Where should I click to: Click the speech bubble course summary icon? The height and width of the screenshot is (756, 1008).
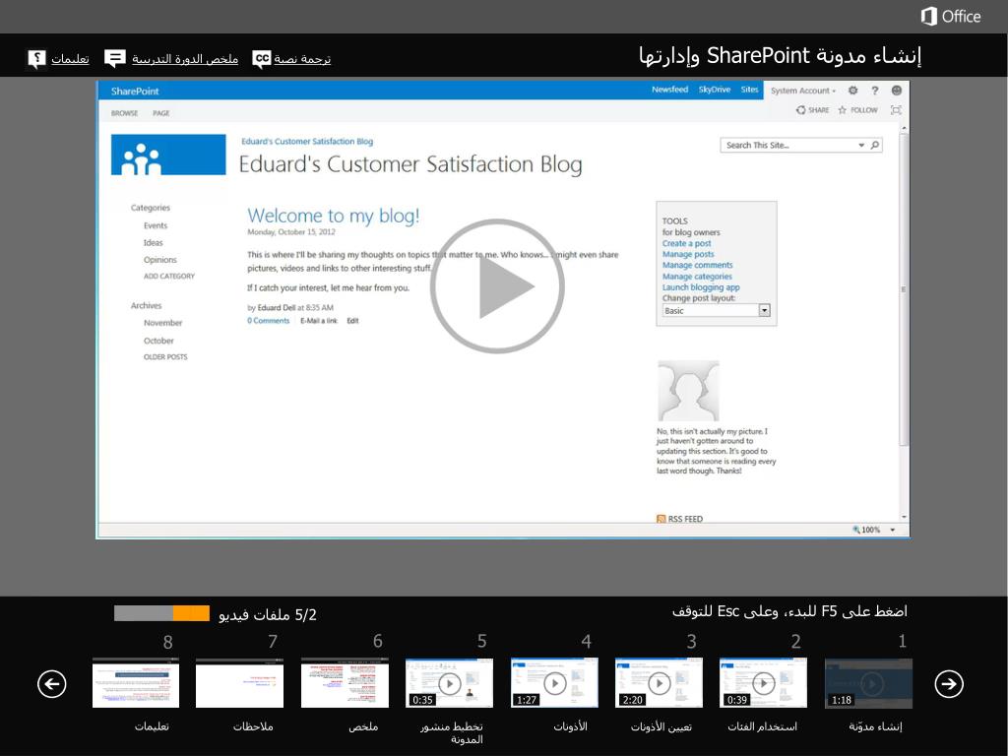(115, 59)
